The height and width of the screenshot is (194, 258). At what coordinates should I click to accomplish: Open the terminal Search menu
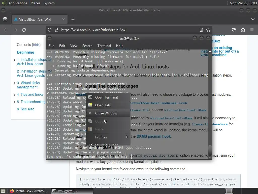[87, 46]
